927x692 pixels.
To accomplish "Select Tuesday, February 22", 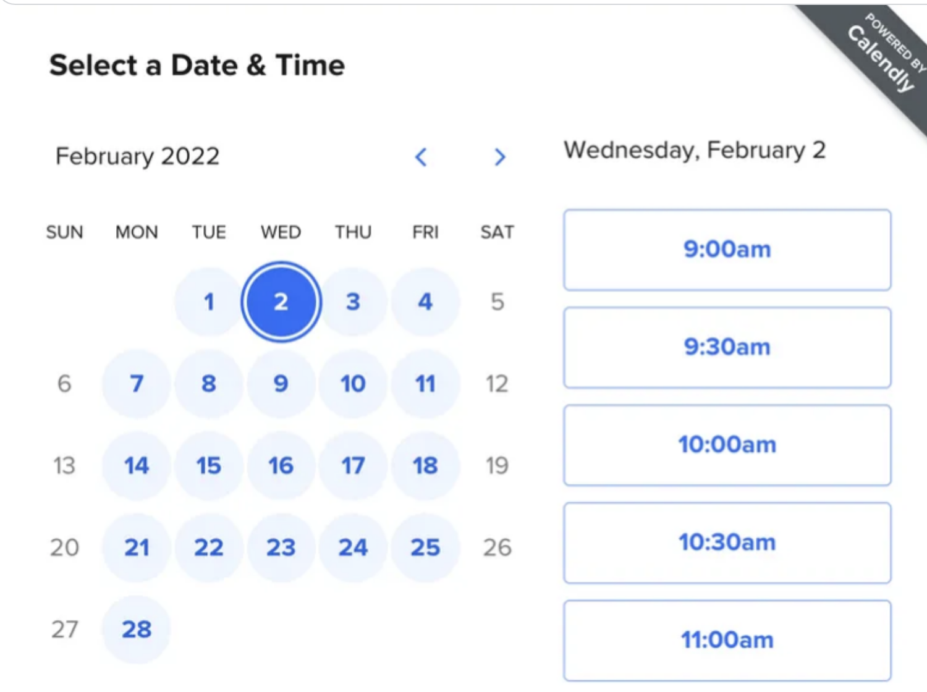I will pos(209,547).
